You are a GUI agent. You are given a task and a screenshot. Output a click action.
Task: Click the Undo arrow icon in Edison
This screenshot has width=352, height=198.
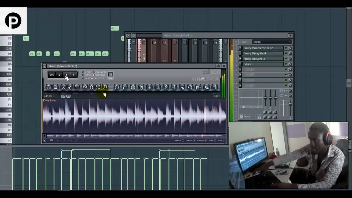[117, 87]
